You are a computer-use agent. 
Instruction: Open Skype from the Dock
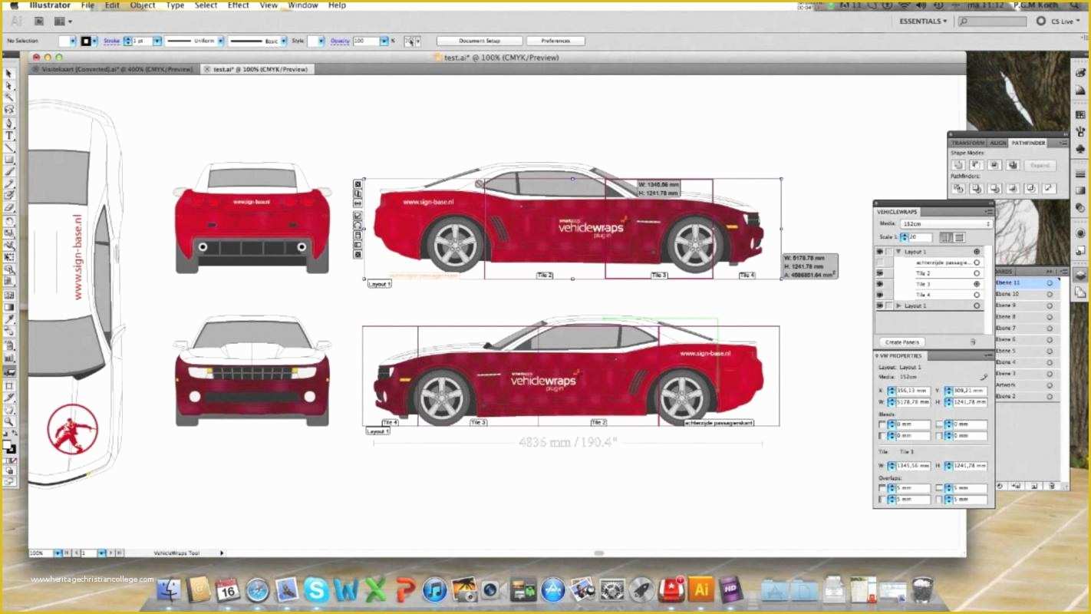point(316,589)
